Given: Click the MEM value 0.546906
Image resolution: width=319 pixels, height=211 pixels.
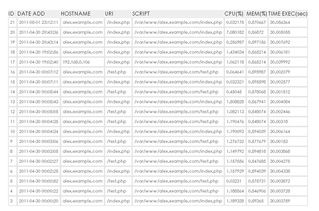Looking at the screenshot, I should [257, 190].
